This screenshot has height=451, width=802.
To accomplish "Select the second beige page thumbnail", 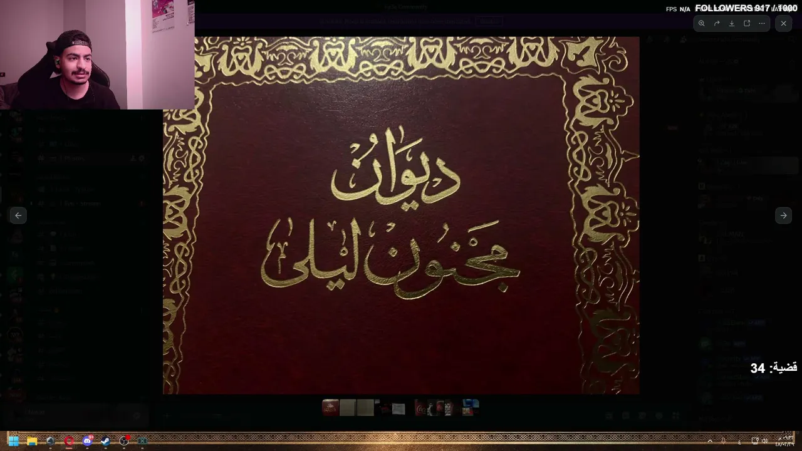I will pos(348,408).
